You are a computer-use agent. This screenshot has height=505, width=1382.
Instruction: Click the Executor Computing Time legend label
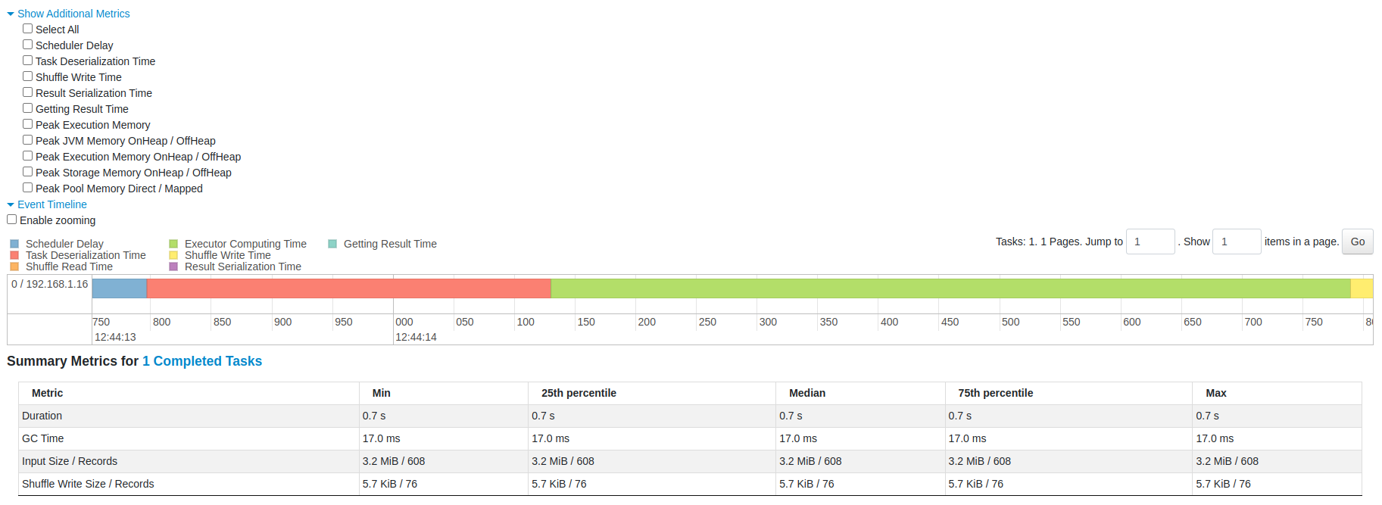coord(245,244)
